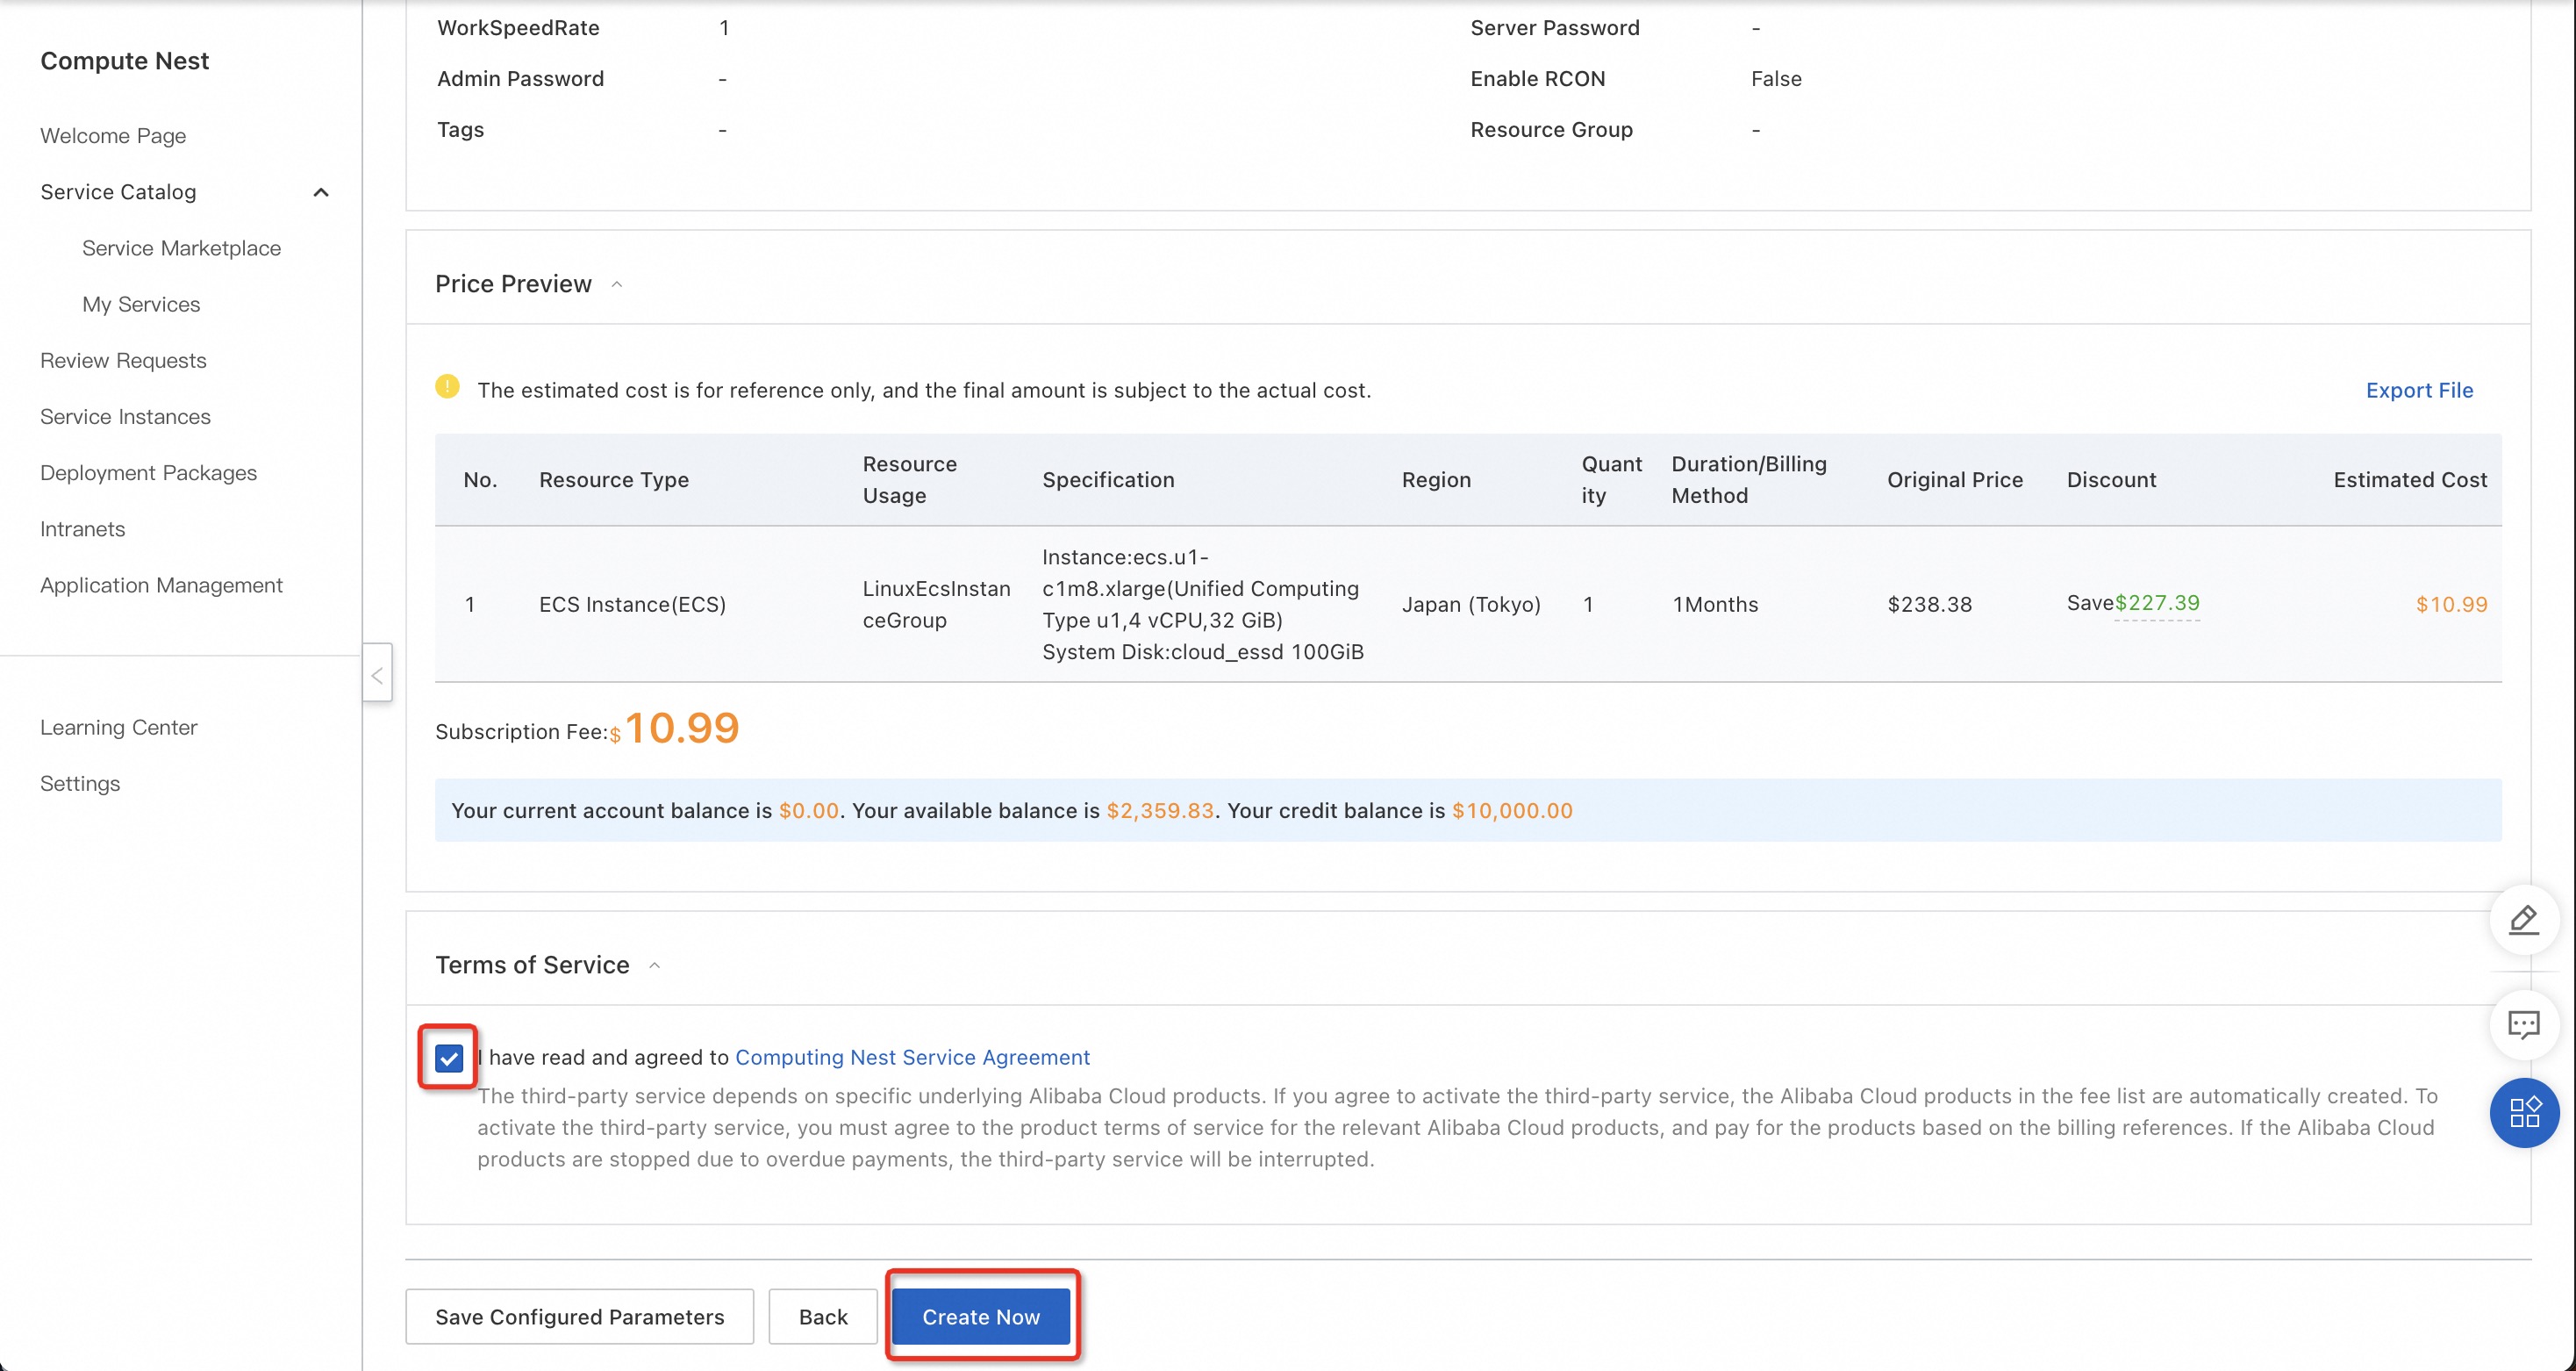
Task: Click Save Configured Parameters
Action: click(x=579, y=1317)
